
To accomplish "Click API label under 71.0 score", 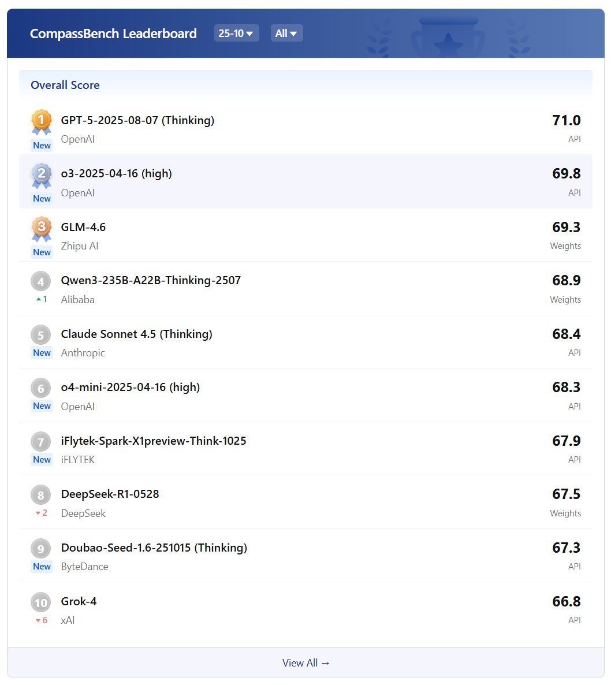I will (x=574, y=139).
